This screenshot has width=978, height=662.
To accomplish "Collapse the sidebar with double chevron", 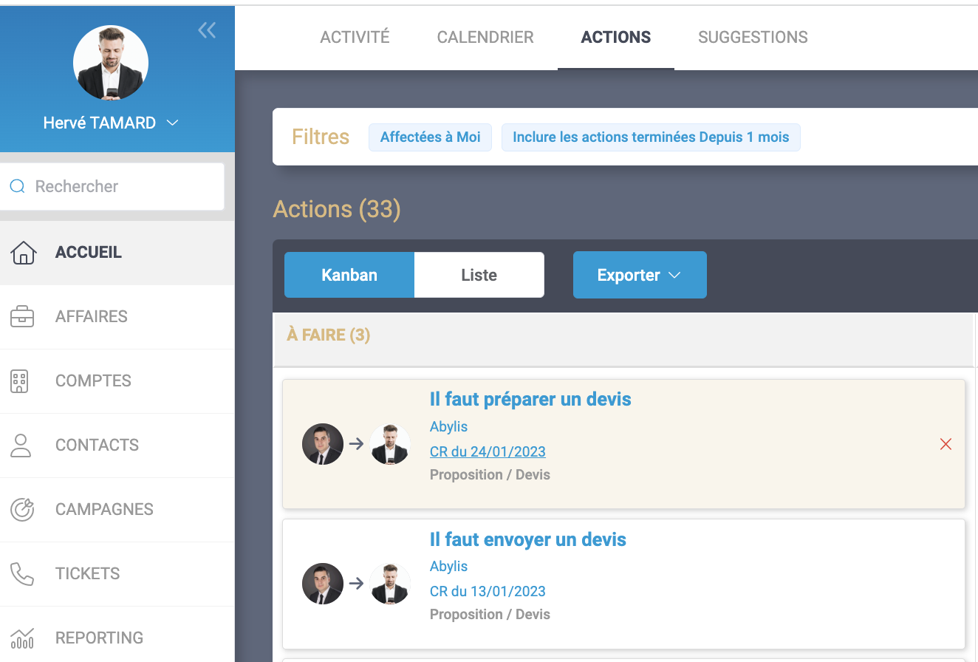I will (207, 30).
